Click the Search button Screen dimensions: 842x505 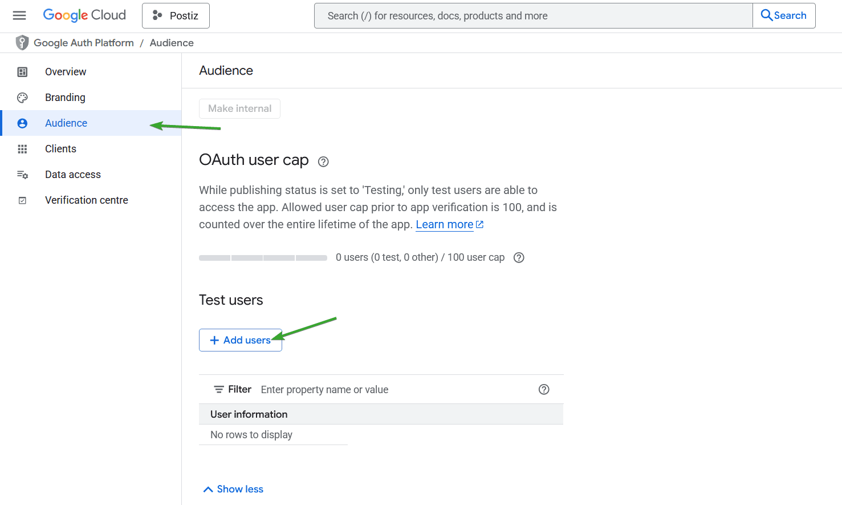pyautogui.click(x=784, y=15)
